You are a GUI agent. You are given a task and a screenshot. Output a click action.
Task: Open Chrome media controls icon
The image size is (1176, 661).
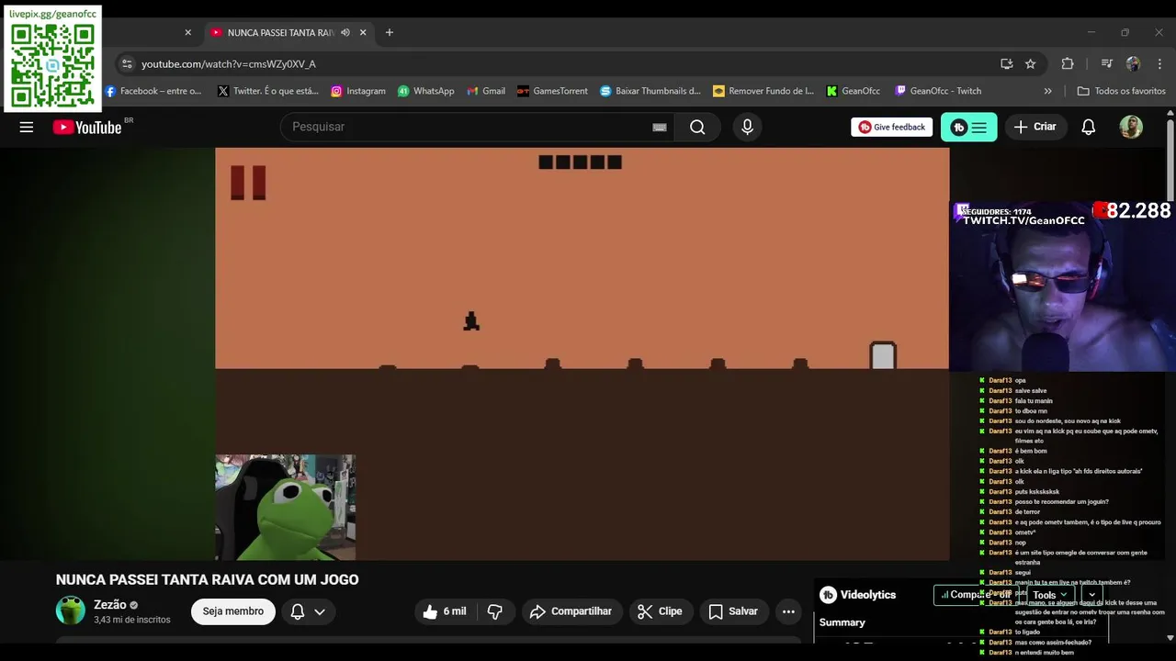[x=1106, y=64]
